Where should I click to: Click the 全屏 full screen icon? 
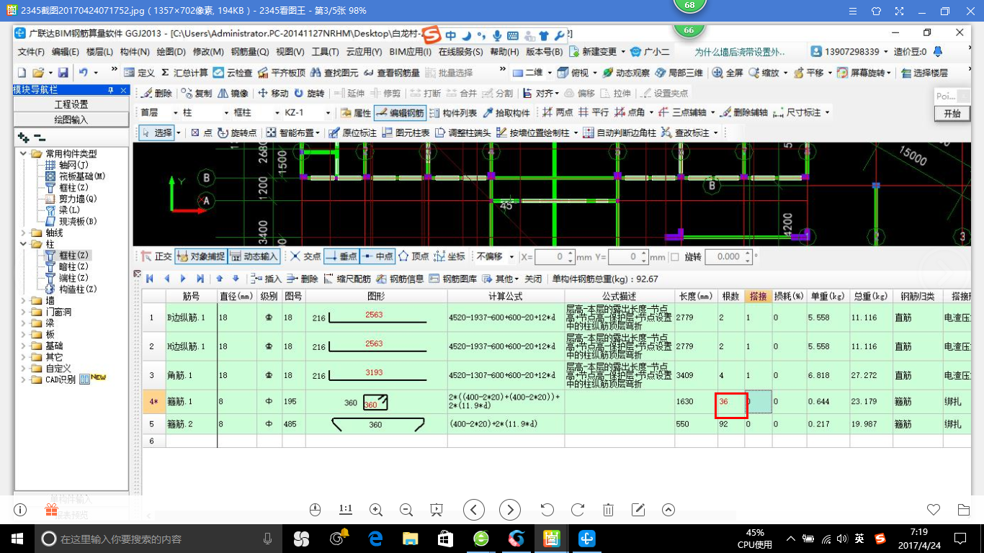(x=728, y=73)
